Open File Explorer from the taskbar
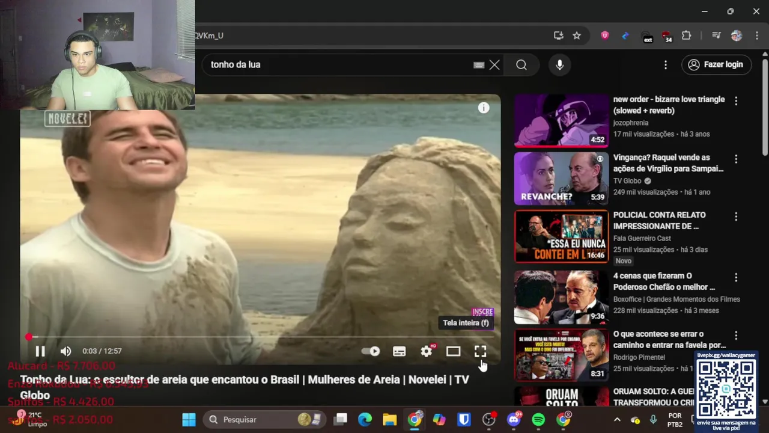769x433 pixels. (390, 419)
